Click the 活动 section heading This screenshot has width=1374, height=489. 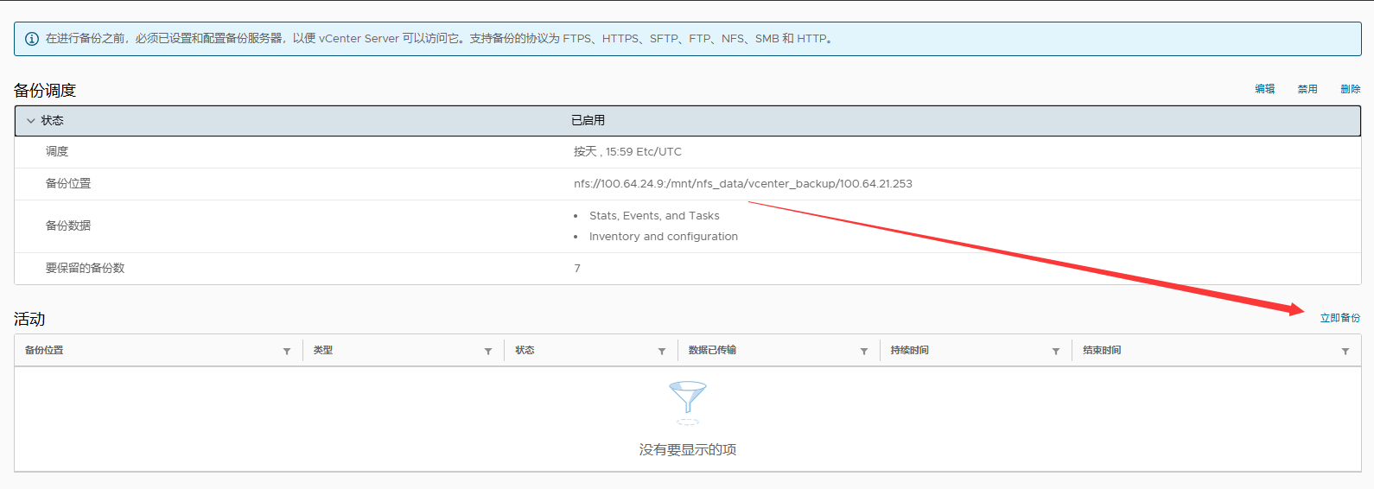(x=29, y=320)
